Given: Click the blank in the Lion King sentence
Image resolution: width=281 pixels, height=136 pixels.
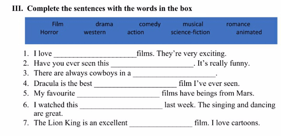Looking at the screenshot, I should (161, 125).
